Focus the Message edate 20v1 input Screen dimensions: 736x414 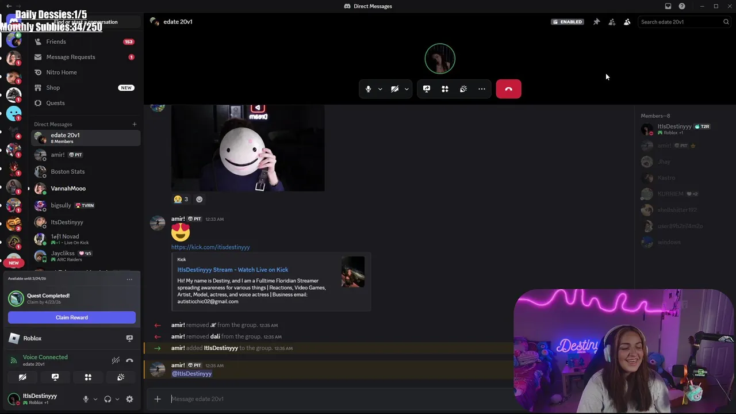point(339,399)
